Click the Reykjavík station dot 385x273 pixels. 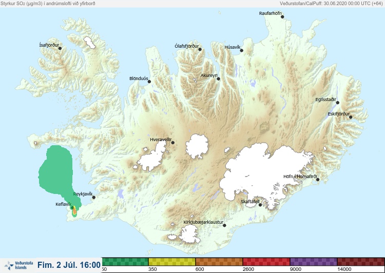coord(94,198)
